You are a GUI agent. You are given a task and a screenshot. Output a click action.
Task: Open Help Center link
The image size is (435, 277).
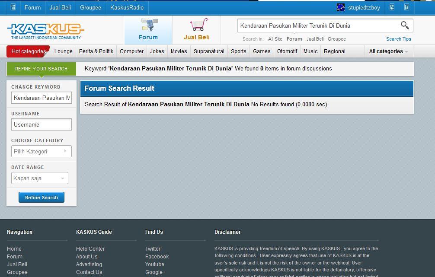tap(90, 249)
